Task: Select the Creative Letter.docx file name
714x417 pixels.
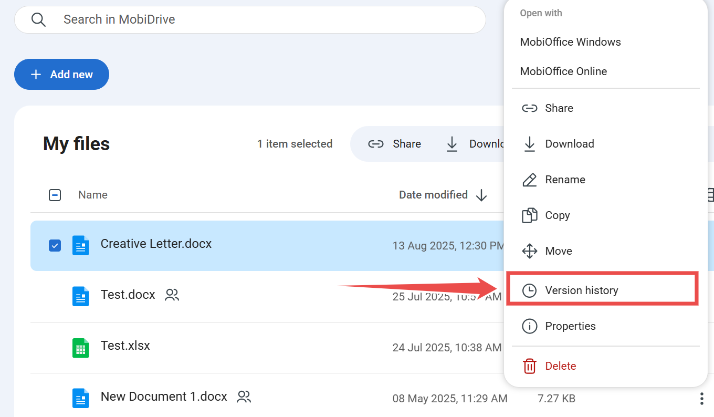Action: point(156,244)
